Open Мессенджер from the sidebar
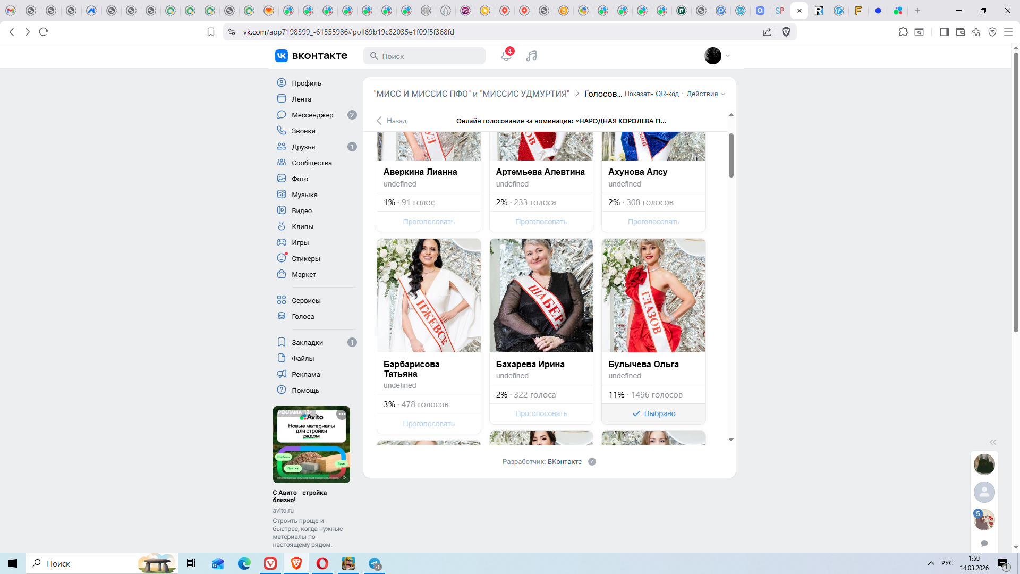1020x574 pixels. pyautogui.click(x=312, y=115)
